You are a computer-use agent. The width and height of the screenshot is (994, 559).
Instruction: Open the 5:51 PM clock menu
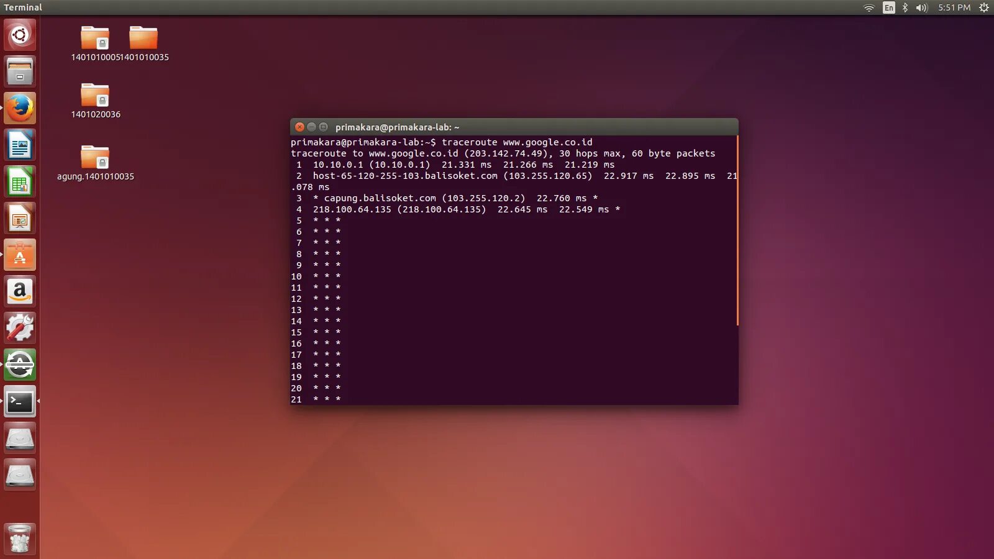click(x=954, y=7)
